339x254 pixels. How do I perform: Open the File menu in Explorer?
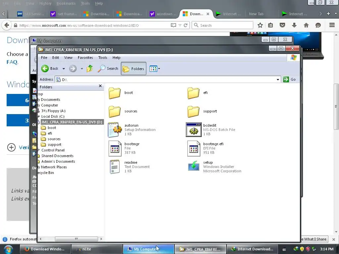(x=44, y=58)
